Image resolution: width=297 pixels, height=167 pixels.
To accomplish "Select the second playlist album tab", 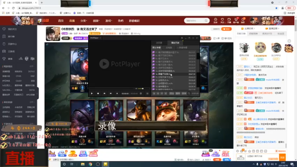I will point(169,47).
